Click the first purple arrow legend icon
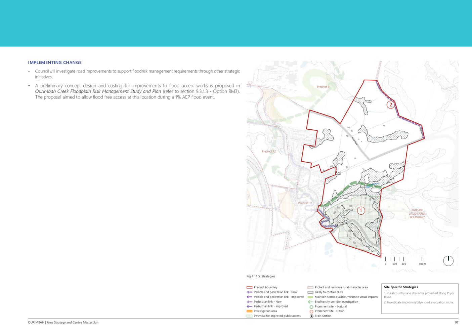 [249, 292]
